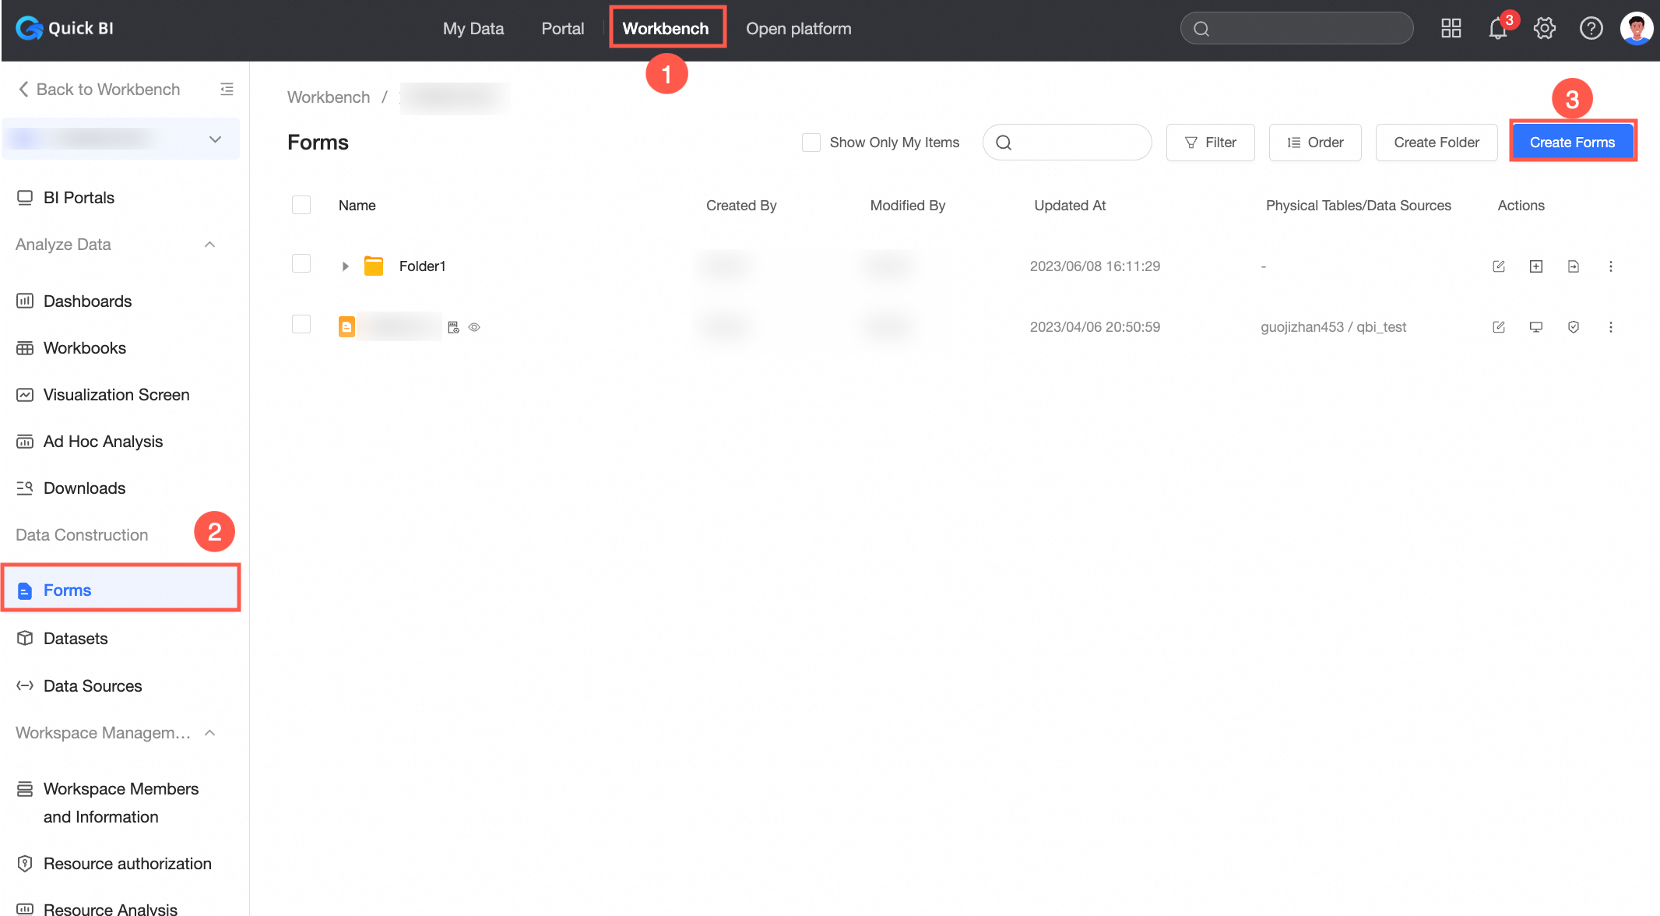Open Datasets in the sidebar
The height and width of the screenshot is (916, 1660).
76,639
